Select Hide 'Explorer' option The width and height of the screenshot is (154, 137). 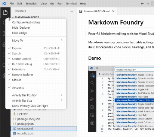pyautogui.click(x=36, y=28)
